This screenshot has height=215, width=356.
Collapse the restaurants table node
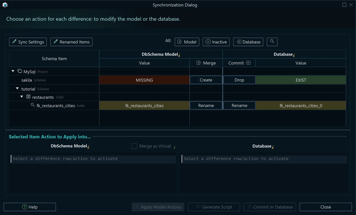[x=21, y=97]
